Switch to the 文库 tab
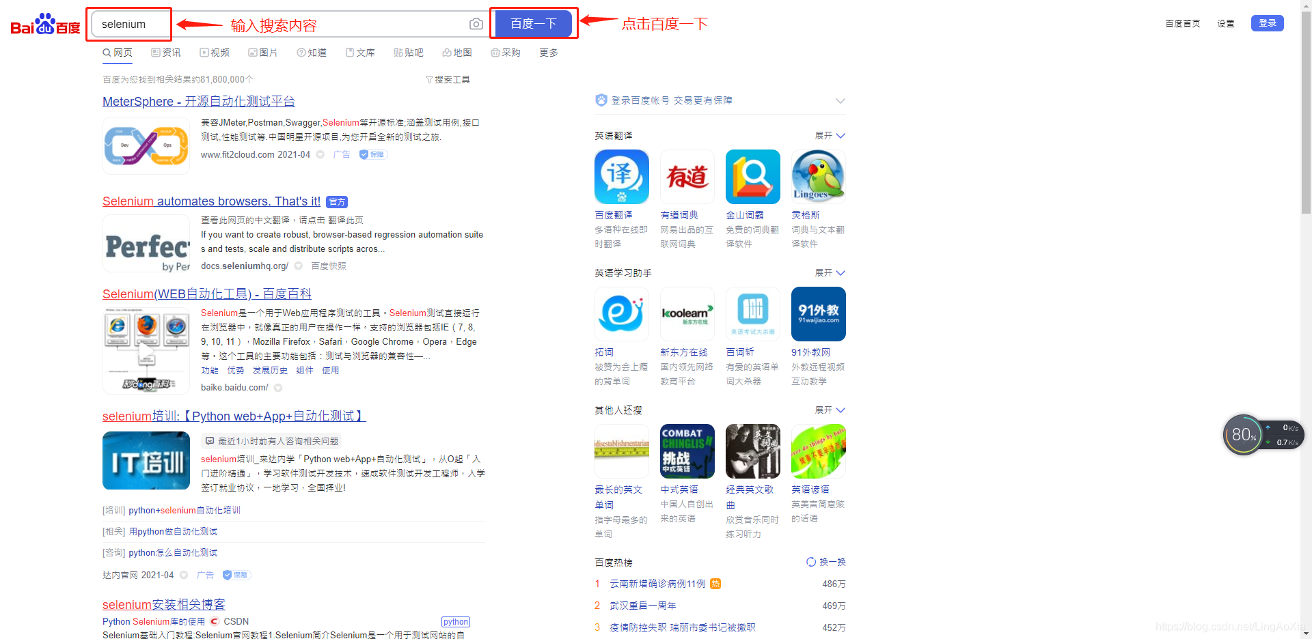This screenshot has height=639, width=1312. [360, 53]
